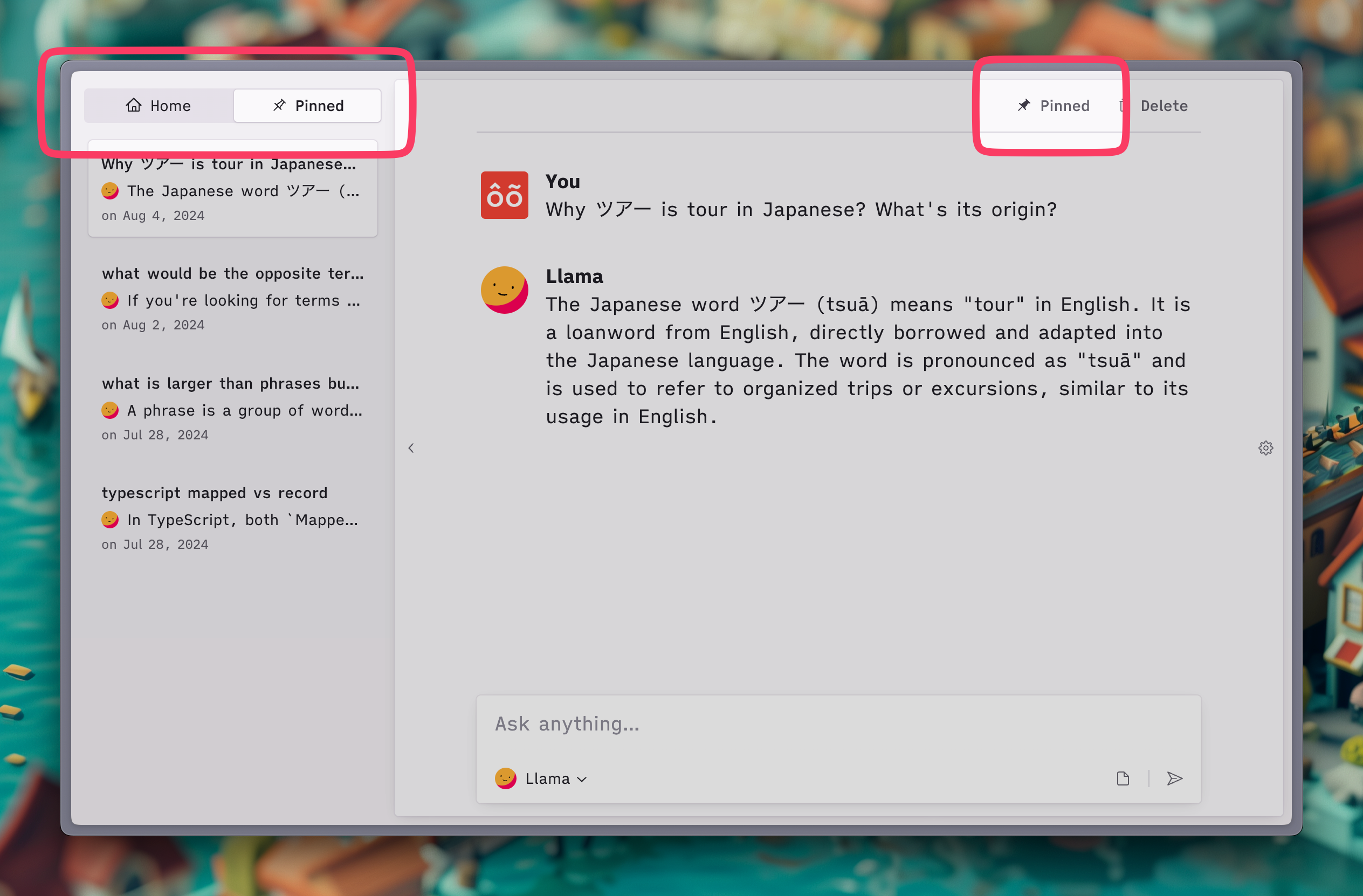
Task: Click the user question 'Why ツアー is tour in Japanese?'
Action: [x=706, y=210]
